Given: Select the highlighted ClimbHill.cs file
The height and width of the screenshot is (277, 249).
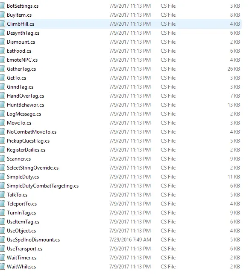Looking at the screenshot, I should [121, 24].
